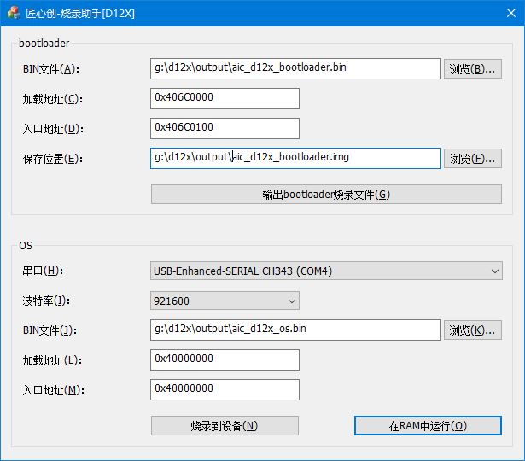
Task: Click the 入口地址(D) label
Action: (53, 129)
